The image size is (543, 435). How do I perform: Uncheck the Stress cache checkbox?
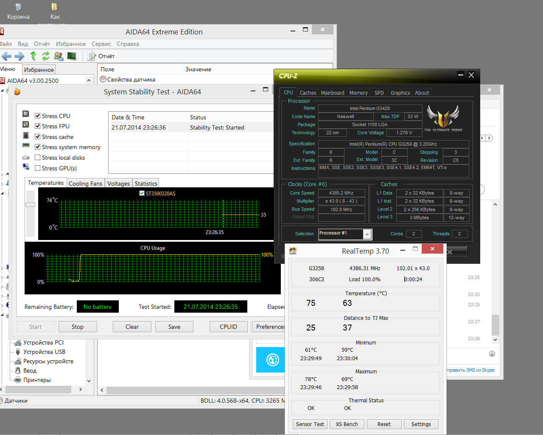[38, 137]
